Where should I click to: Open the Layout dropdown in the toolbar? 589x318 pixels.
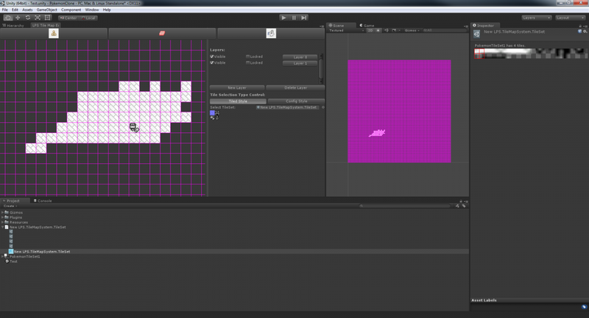[570, 18]
